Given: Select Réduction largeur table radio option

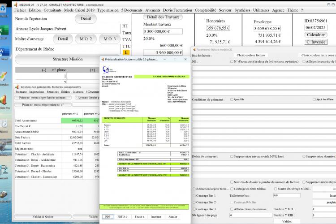Looking at the screenshot, I should (x=194, y=189).
